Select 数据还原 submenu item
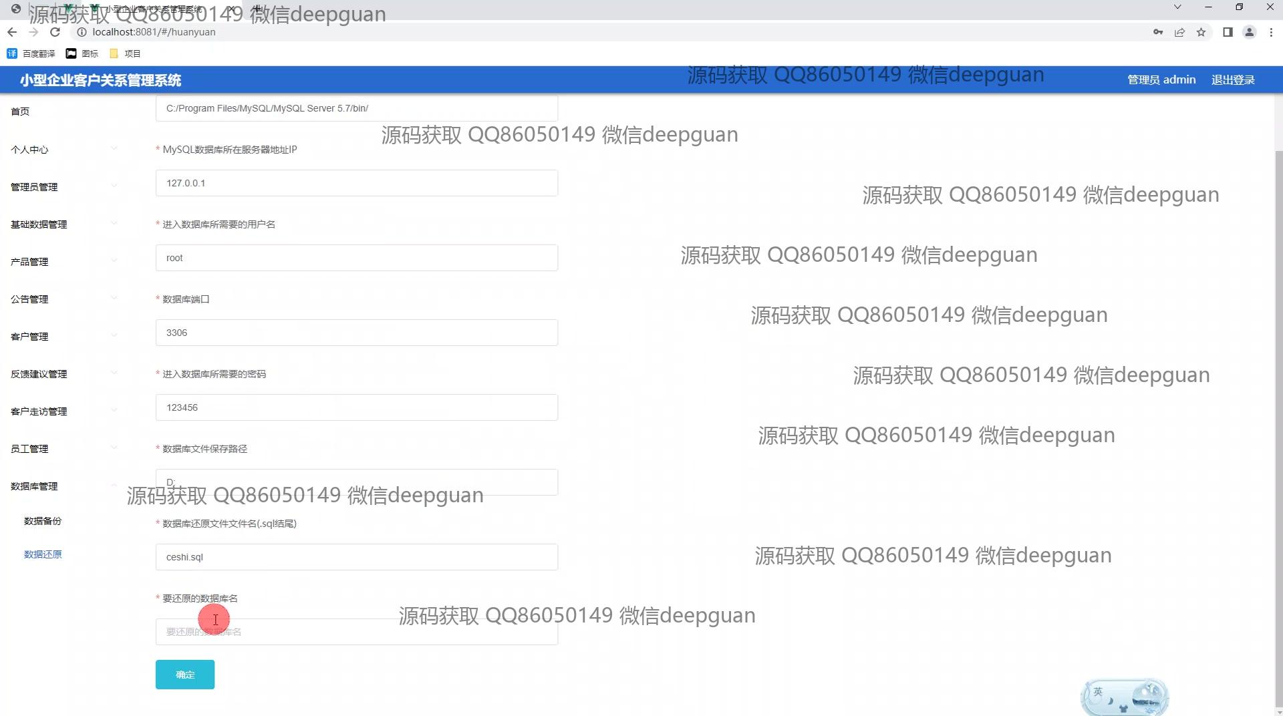This screenshot has height=716, width=1283. (x=43, y=554)
